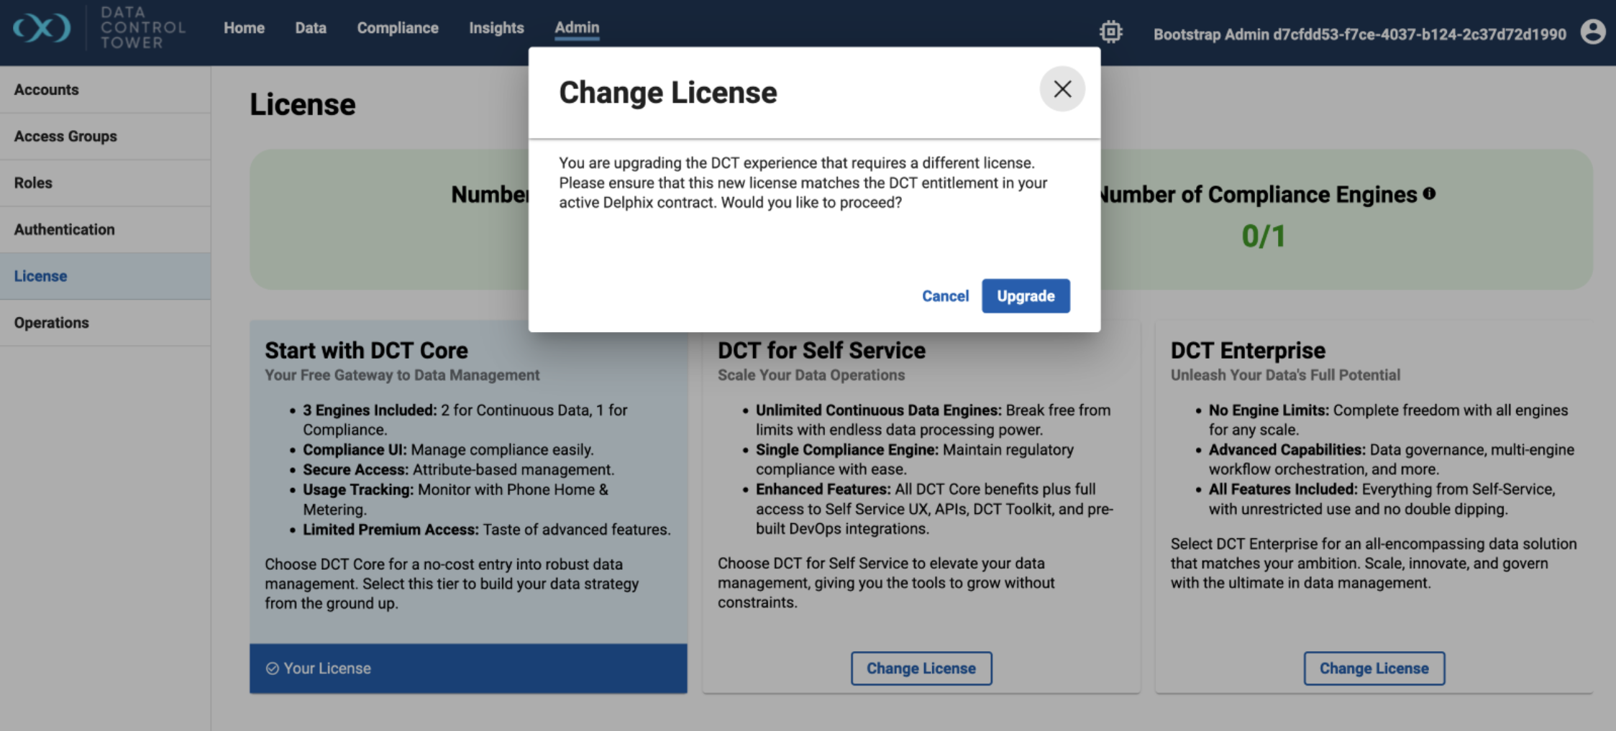Change License for DCT for Self Service

click(921, 668)
